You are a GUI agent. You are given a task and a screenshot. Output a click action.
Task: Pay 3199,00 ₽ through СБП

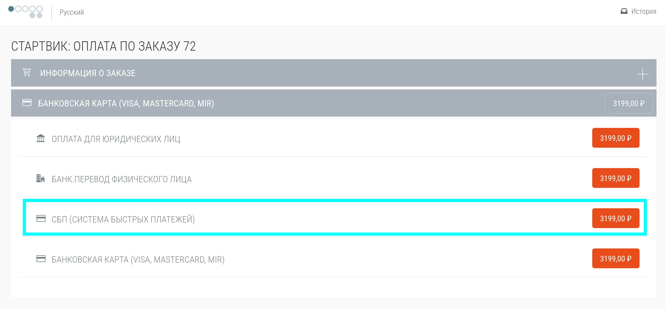click(615, 218)
